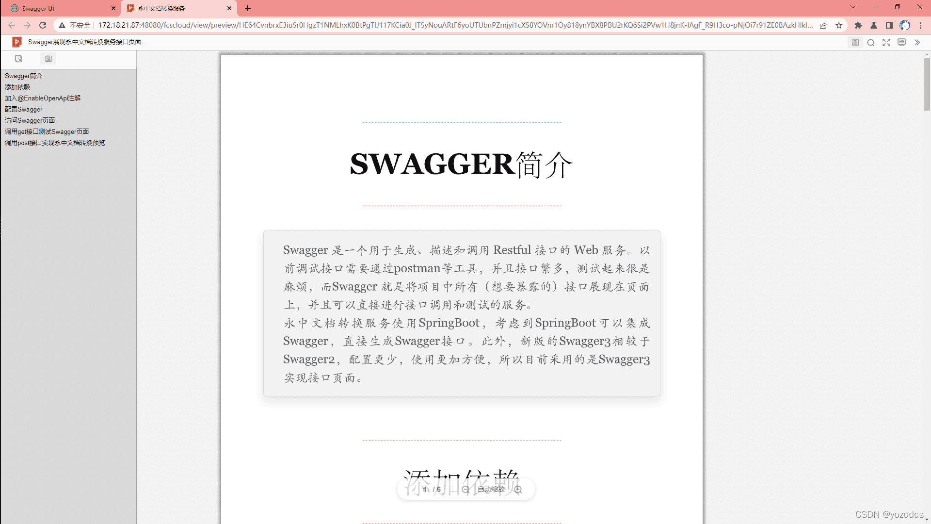View the 不安全 site security warning
931x524 pixels.
(x=75, y=25)
